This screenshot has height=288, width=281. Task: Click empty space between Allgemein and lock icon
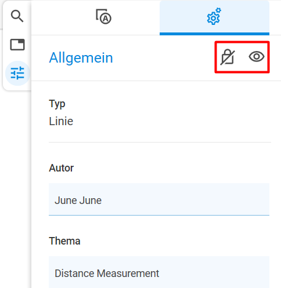164,58
